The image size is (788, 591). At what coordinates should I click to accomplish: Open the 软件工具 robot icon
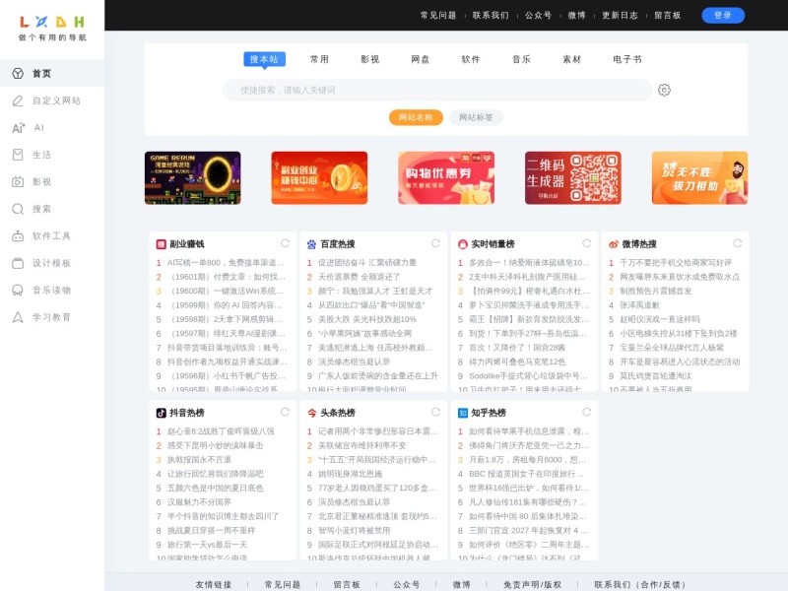point(18,236)
